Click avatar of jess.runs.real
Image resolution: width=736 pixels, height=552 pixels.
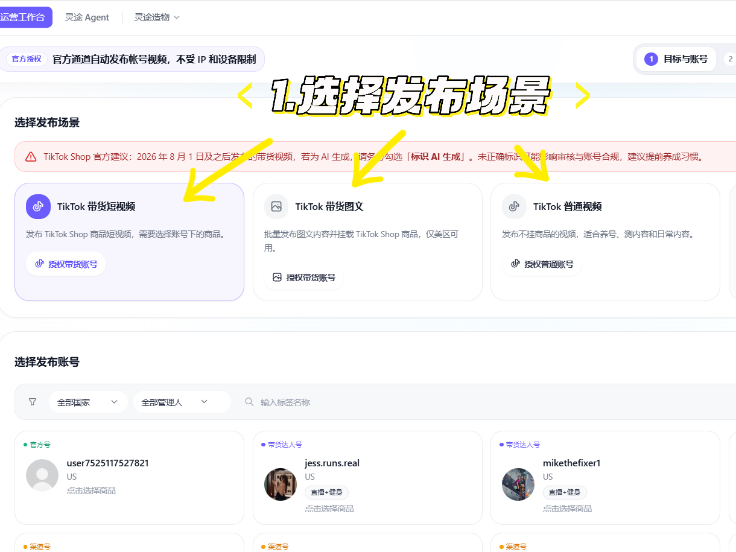(281, 484)
